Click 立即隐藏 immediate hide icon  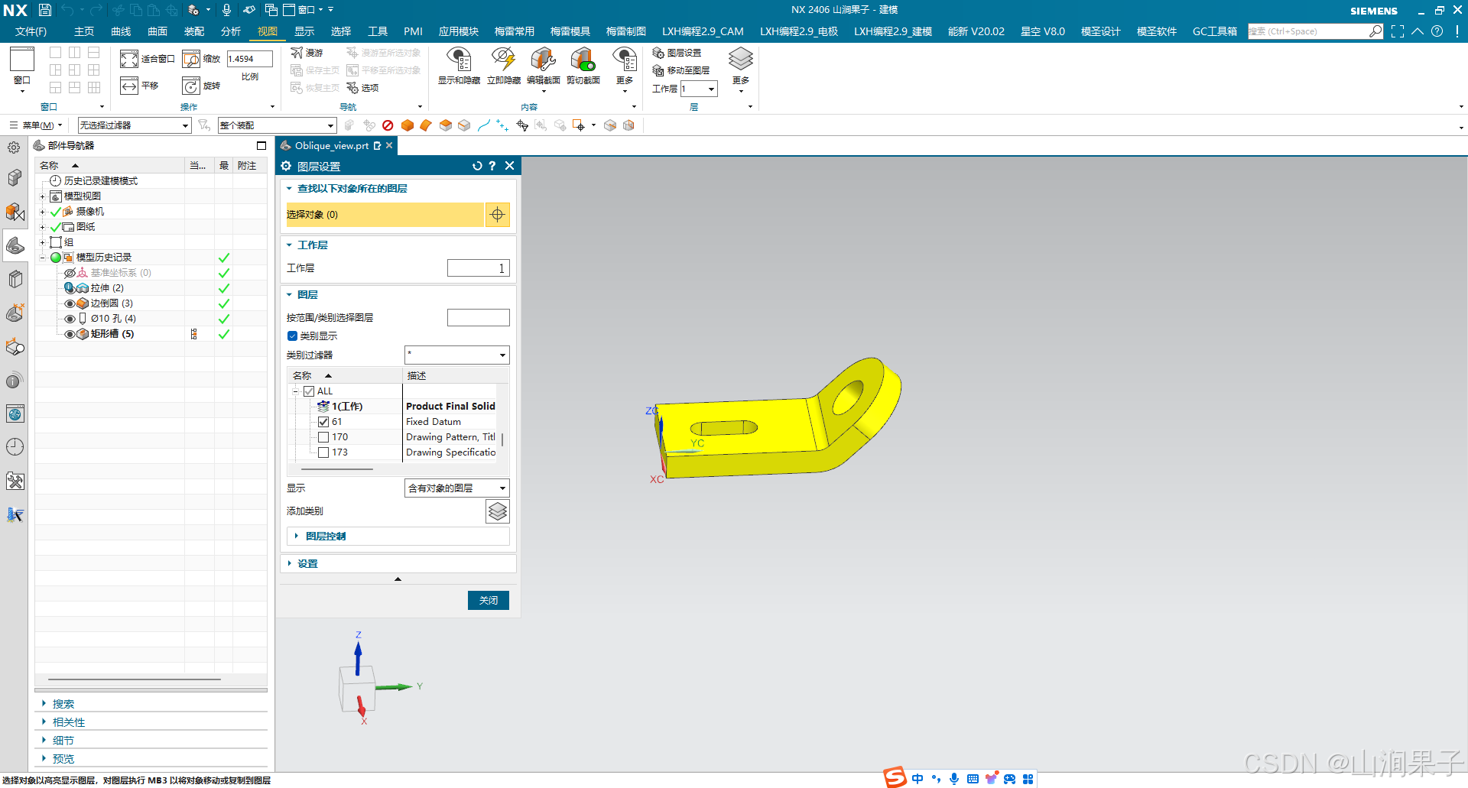click(503, 66)
